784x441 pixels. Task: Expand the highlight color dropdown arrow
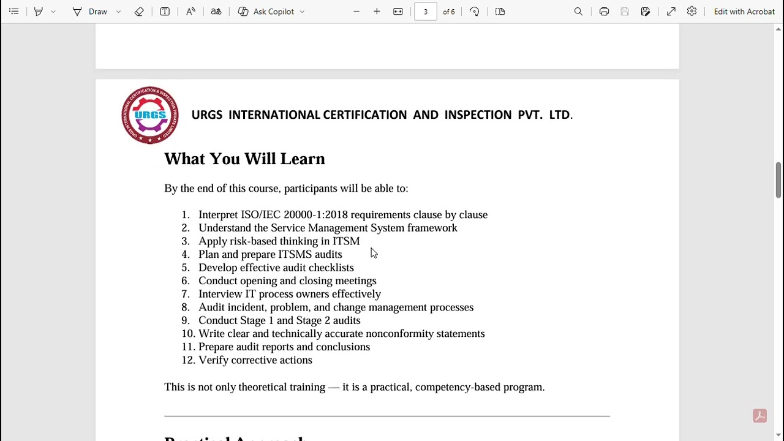[53, 12]
